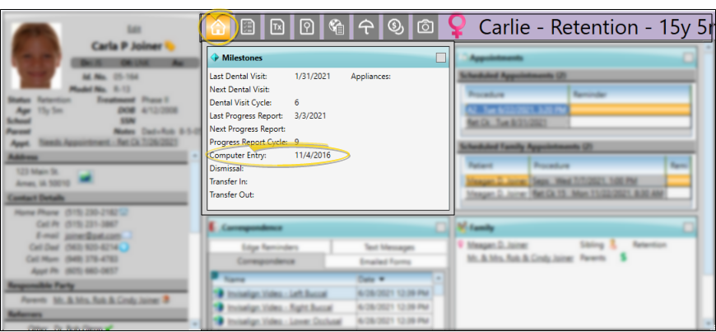Open the camera imaging icon
This screenshot has height=332, width=716.
point(425,27)
